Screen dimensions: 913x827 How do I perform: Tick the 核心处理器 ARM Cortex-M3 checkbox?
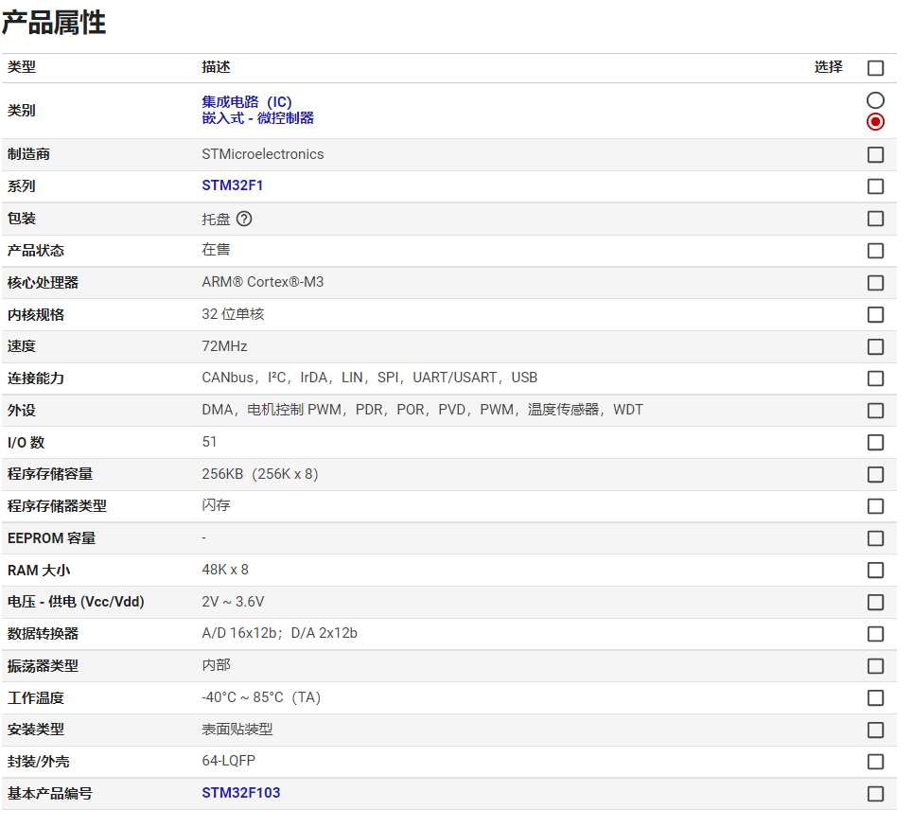875,283
